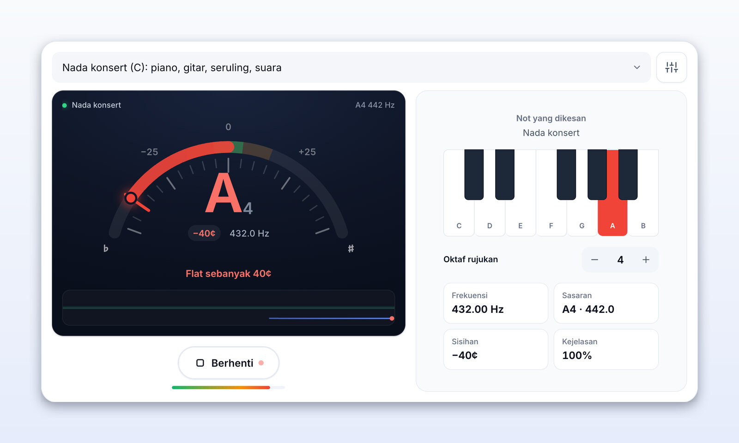Image resolution: width=739 pixels, height=443 pixels.
Task: Expand the Nada konsert instrument dropdown
Action: pyautogui.click(x=351, y=67)
